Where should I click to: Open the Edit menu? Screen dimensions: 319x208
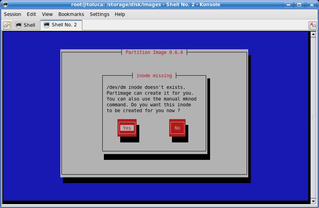[x=32, y=14]
